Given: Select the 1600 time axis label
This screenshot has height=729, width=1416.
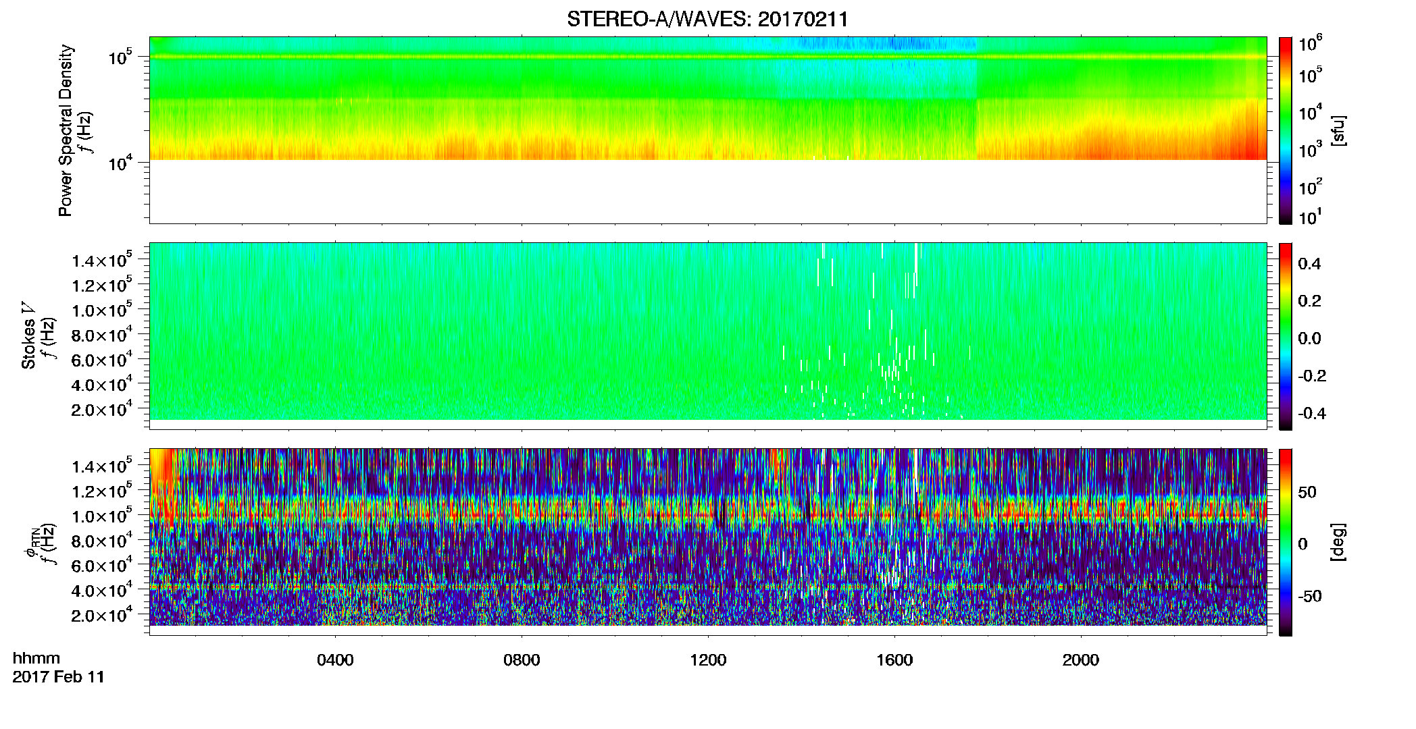Looking at the screenshot, I should 894,660.
